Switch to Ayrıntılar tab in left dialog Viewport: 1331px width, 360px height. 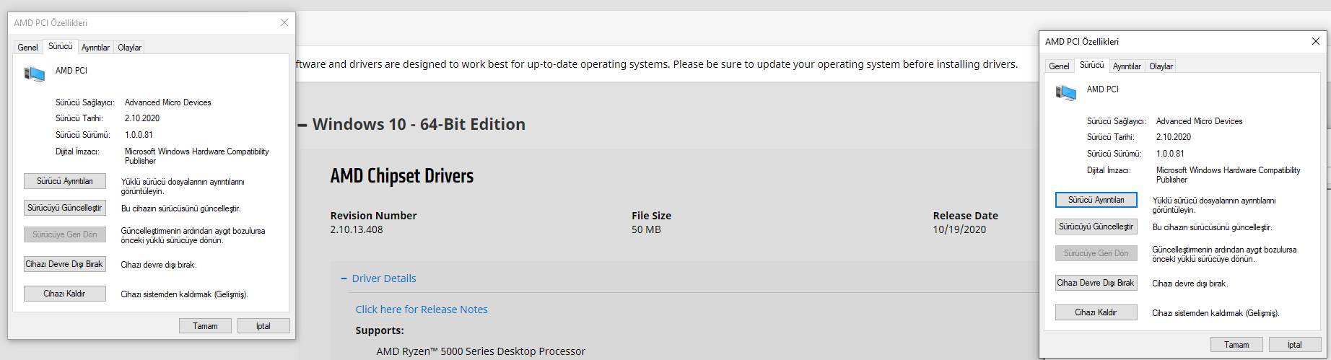point(95,48)
